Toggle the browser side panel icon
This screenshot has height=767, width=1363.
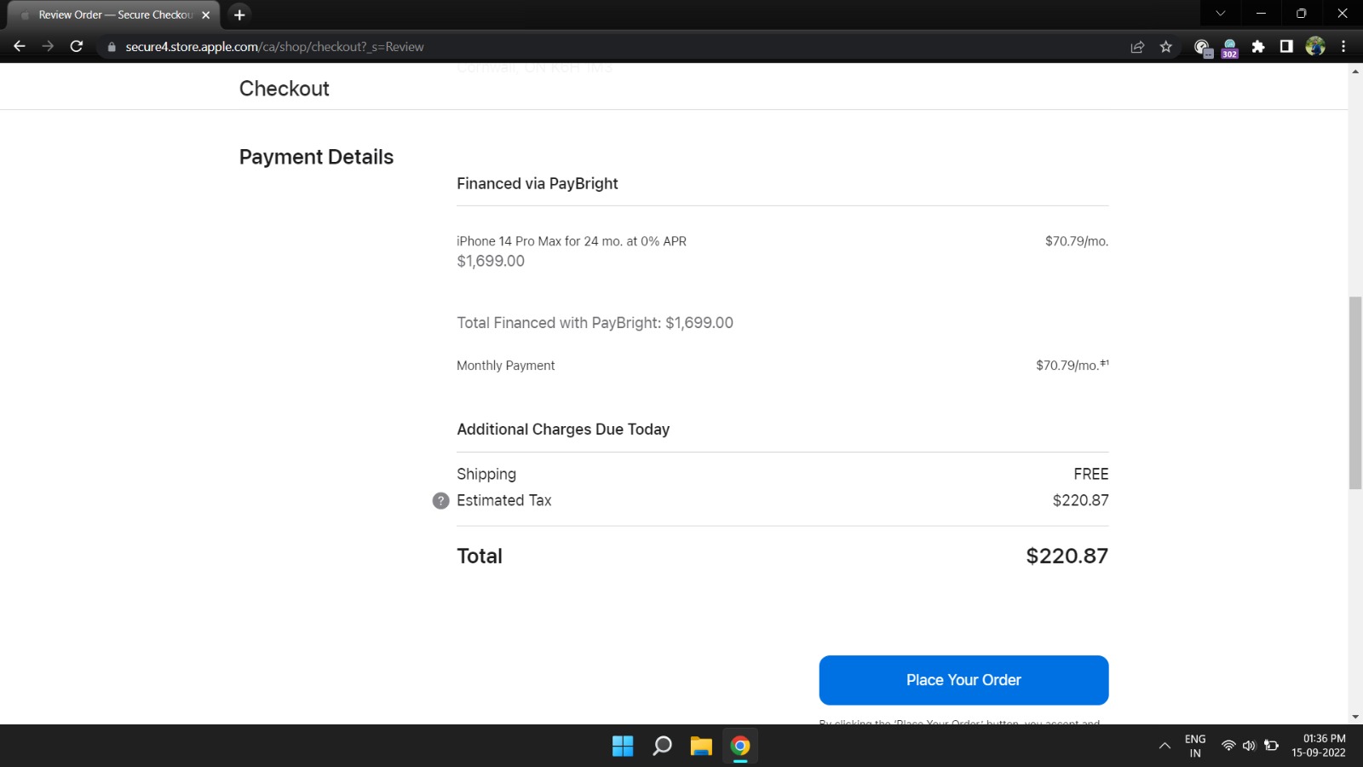pos(1286,47)
